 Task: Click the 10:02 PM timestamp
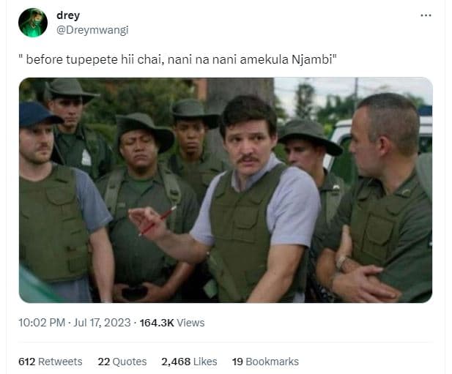pos(42,323)
